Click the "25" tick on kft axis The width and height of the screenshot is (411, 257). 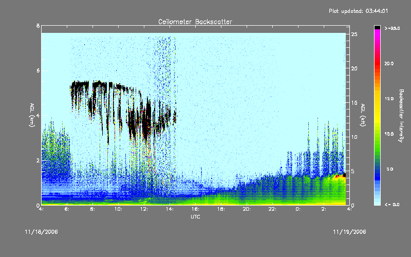(x=354, y=34)
